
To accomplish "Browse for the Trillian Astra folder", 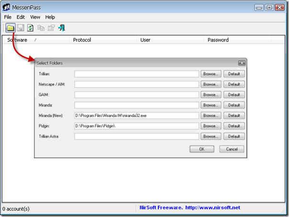I will tap(211, 136).
